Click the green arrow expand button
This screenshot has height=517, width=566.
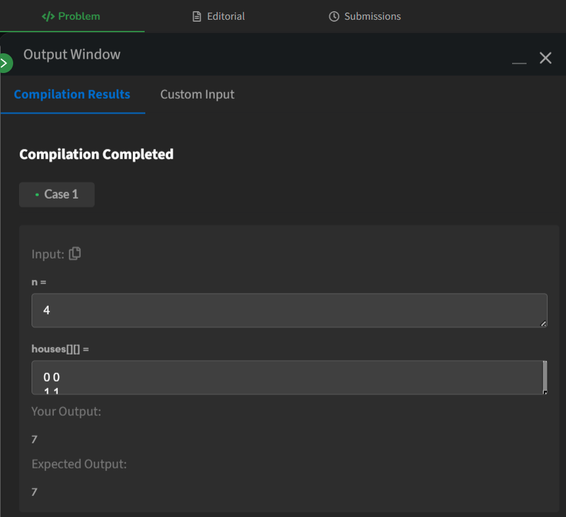click(x=5, y=63)
